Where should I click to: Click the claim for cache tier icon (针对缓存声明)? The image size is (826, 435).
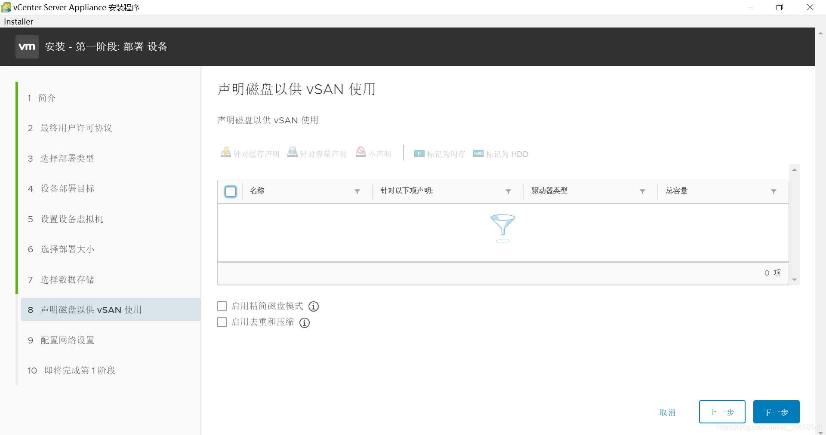(226, 153)
